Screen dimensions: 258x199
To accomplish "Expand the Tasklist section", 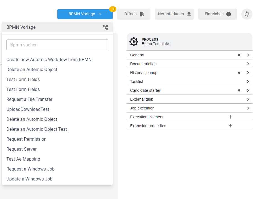I will [x=189, y=82].
